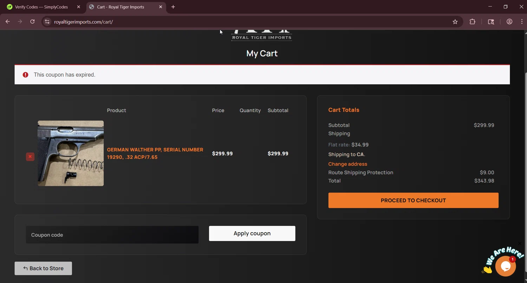Open the Change address link
527x283 pixels.
pos(347,164)
